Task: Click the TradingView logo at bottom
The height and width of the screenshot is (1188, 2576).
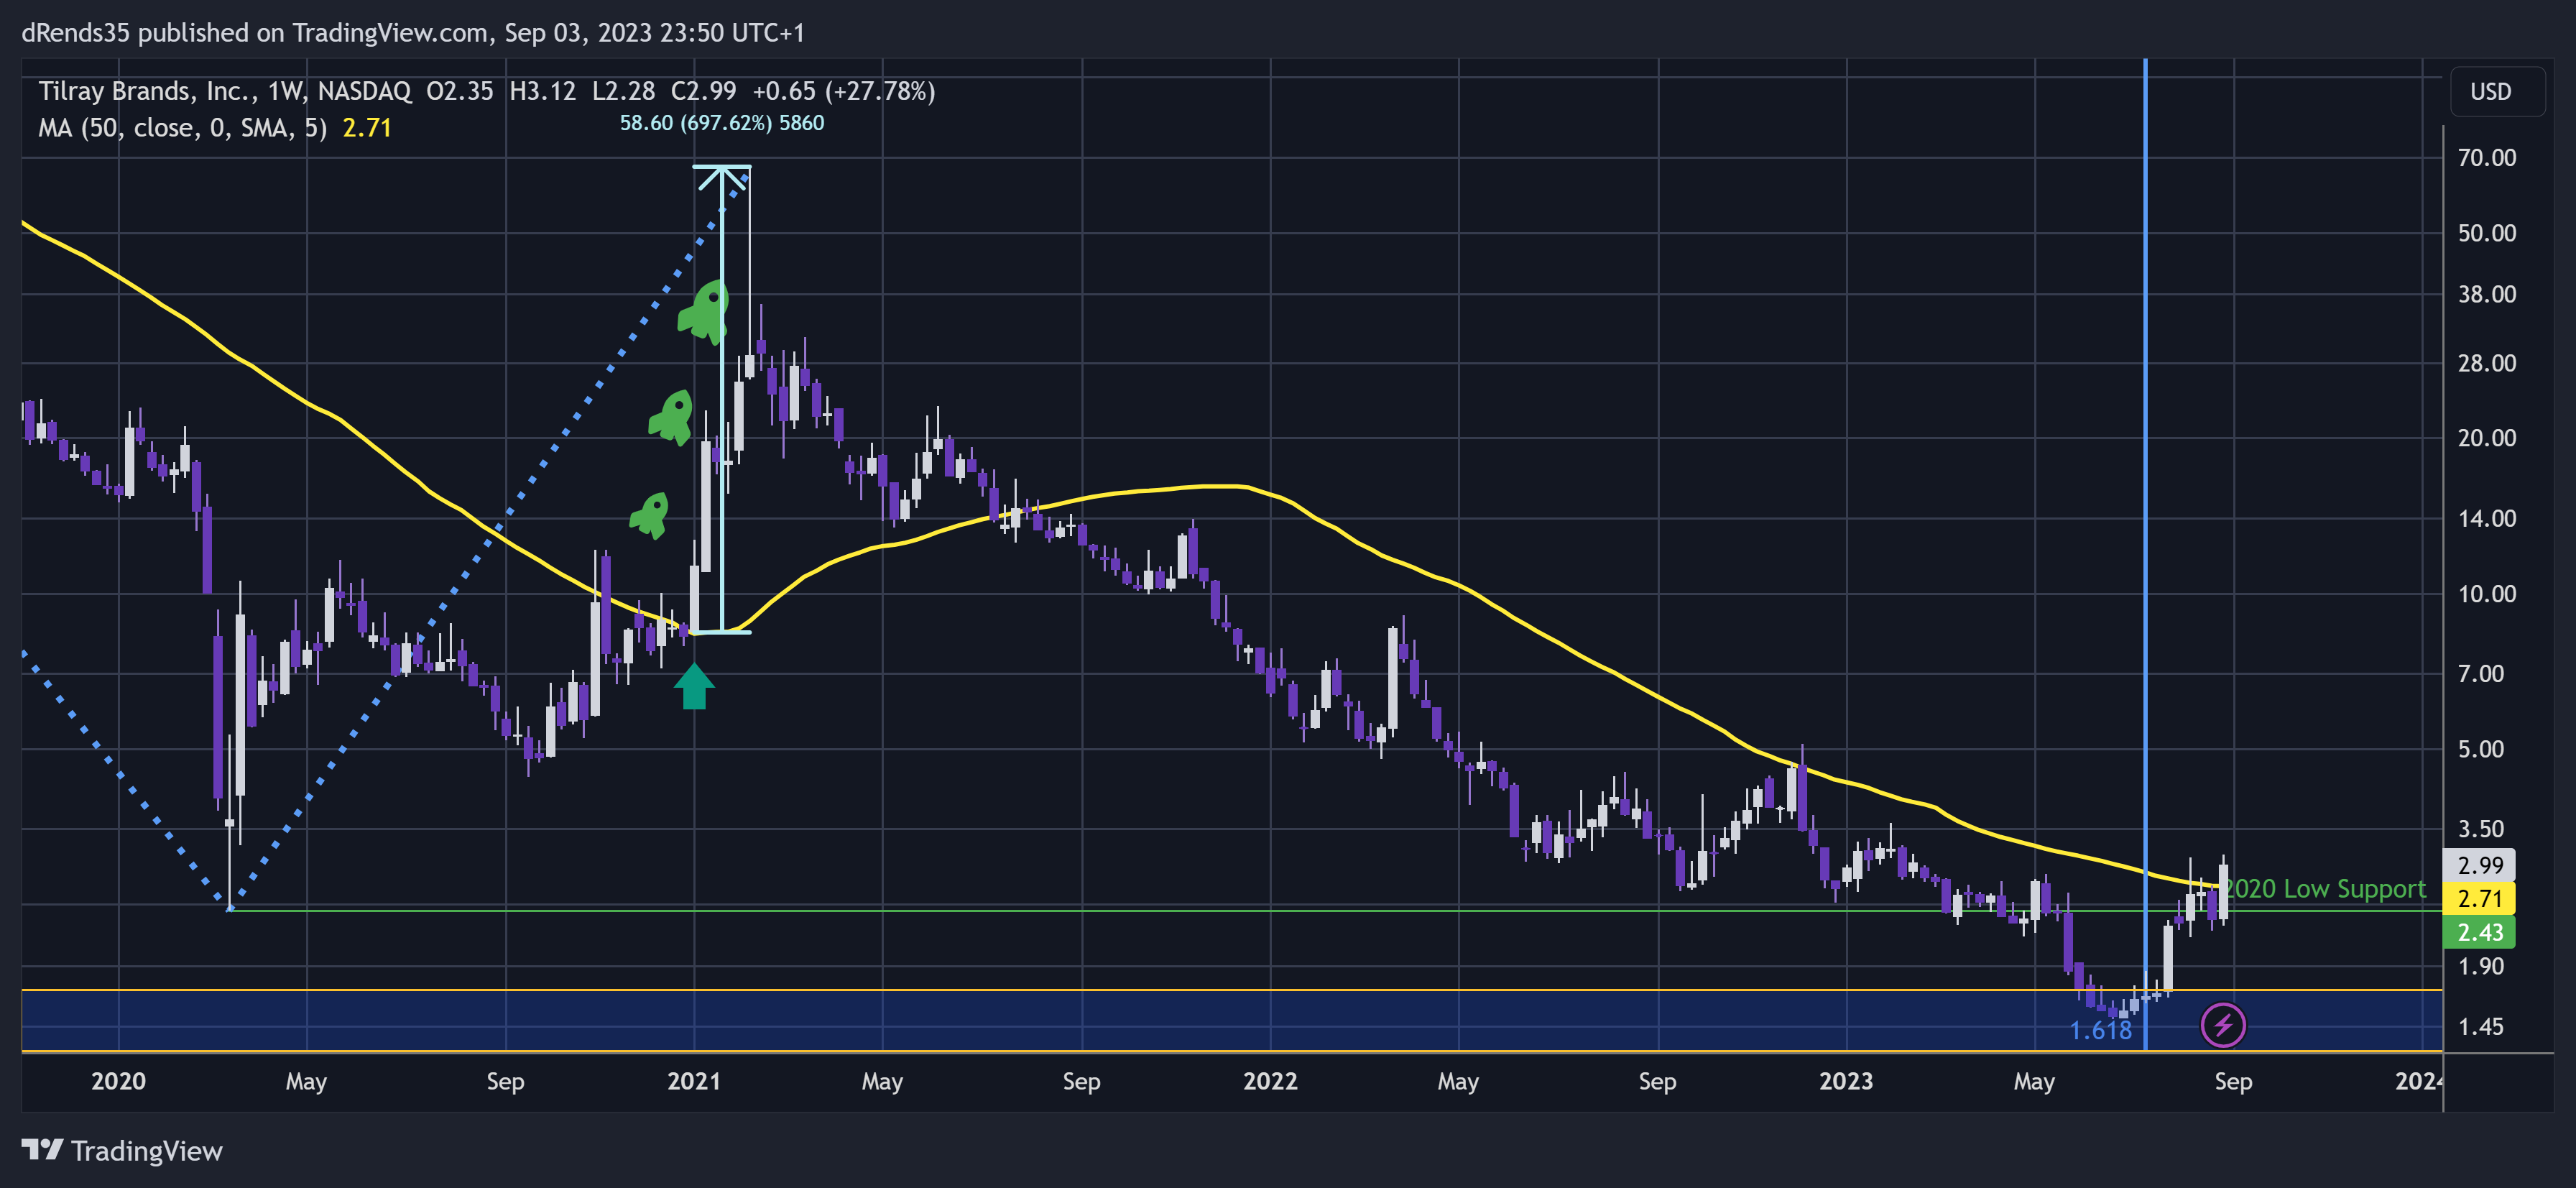Action: 122,1151
